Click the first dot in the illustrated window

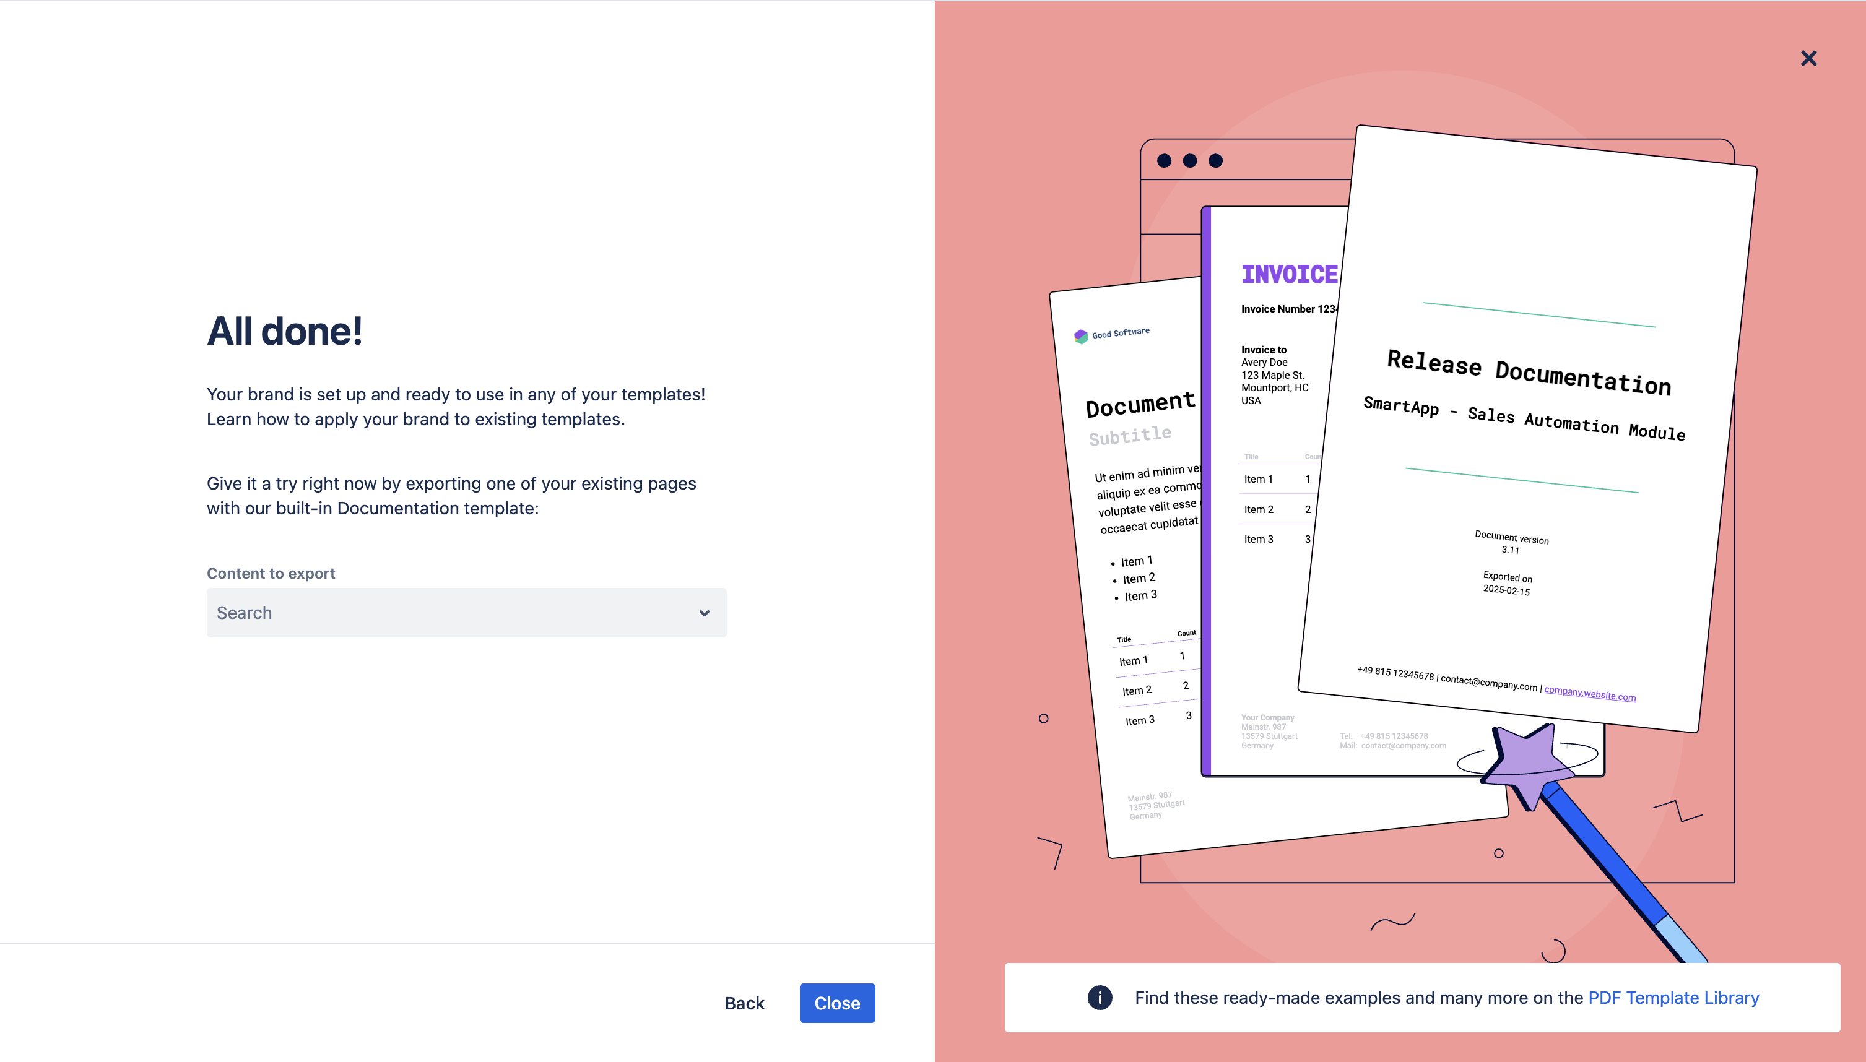pyautogui.click(x=1165, y=160)
